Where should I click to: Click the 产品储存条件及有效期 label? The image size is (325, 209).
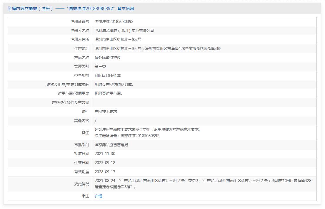71,102
